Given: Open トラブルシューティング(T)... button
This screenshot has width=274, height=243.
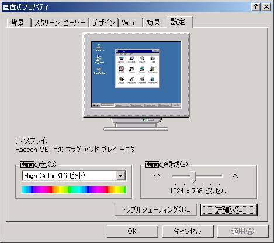Looking at the screenshot, I should click(156, 210).
